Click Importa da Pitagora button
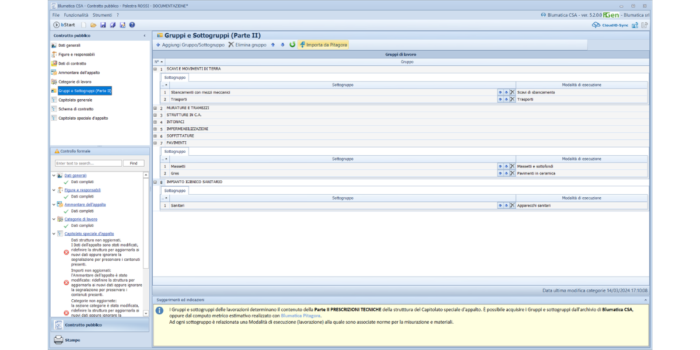The height and width of the screenshot is (350, 700). [323, 45]
